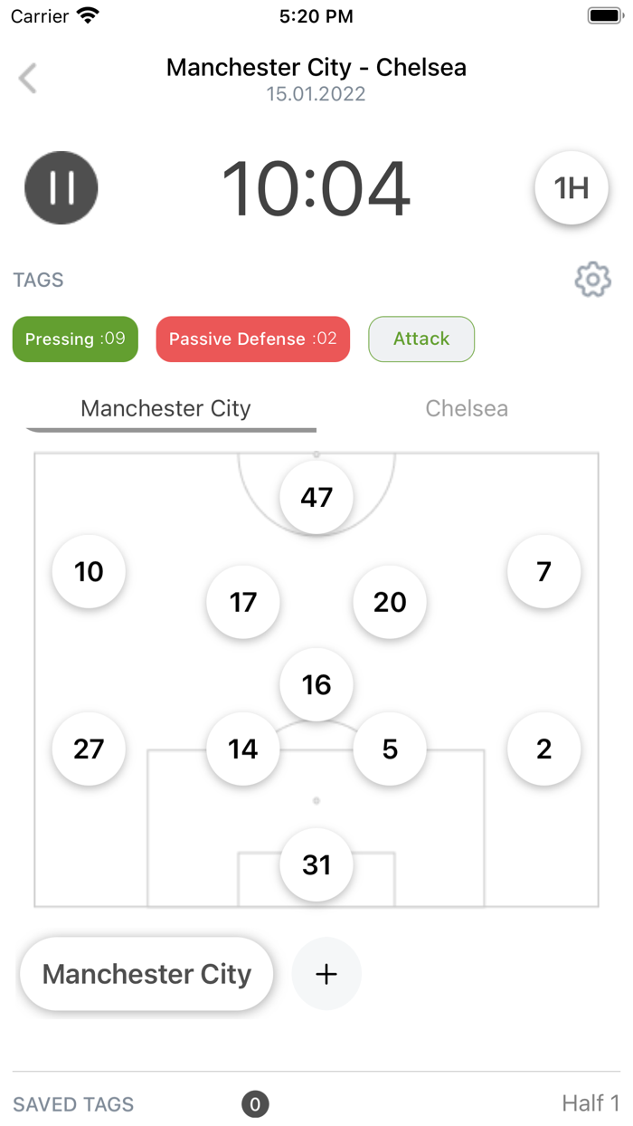Select midfielder number 16

coord(316,684)
